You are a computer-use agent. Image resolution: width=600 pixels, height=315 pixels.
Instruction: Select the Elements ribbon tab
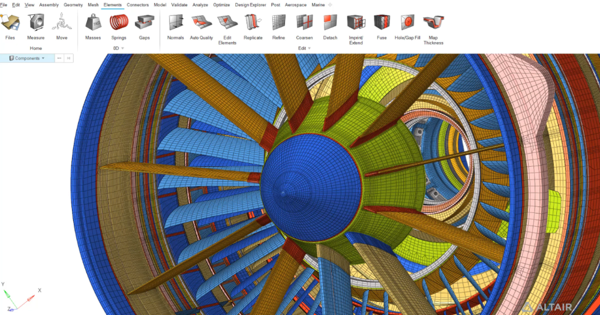click(113, 5)
